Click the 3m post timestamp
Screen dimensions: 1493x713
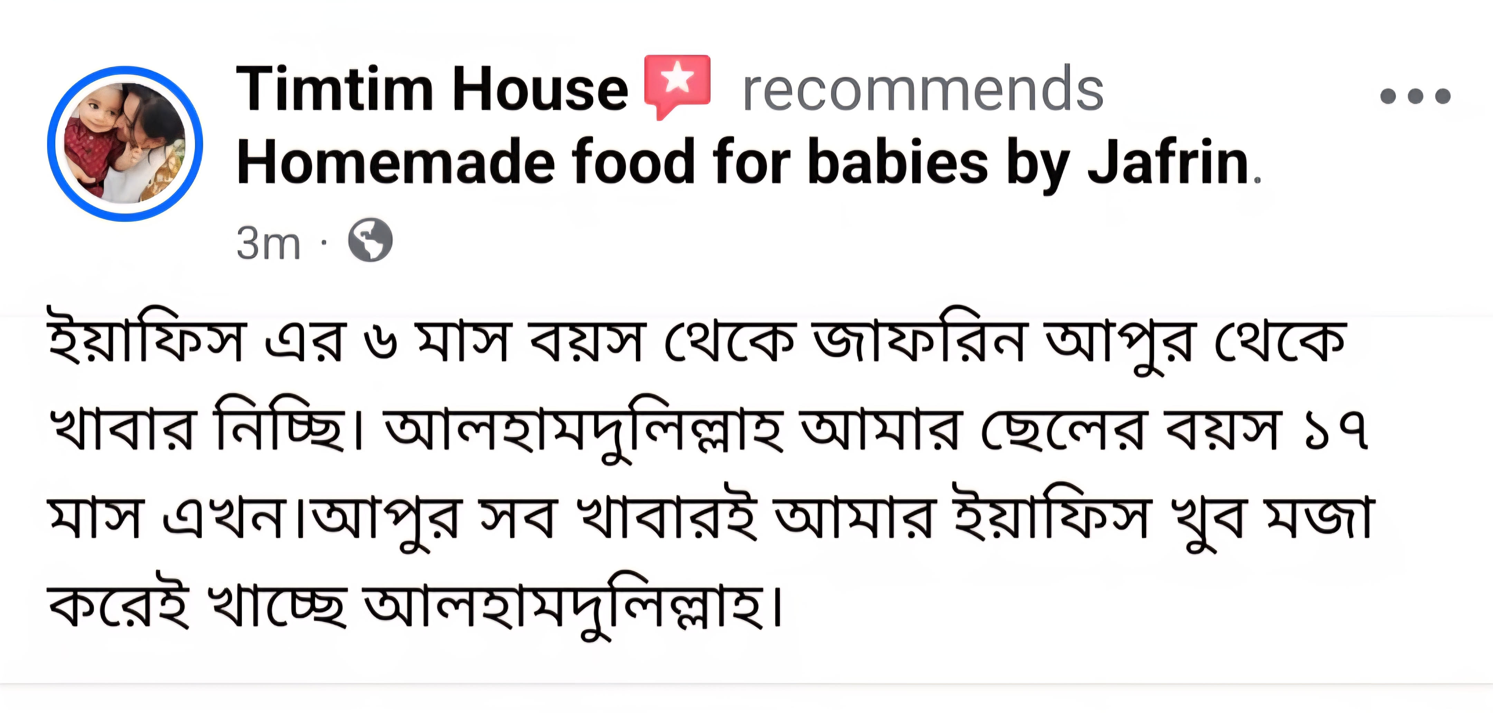point(268,243)
